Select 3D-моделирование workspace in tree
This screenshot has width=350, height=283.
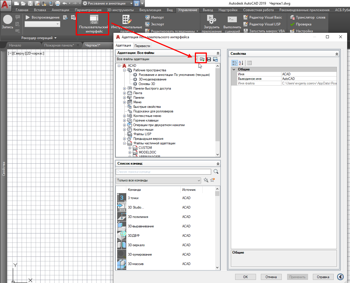pos(153,79)
